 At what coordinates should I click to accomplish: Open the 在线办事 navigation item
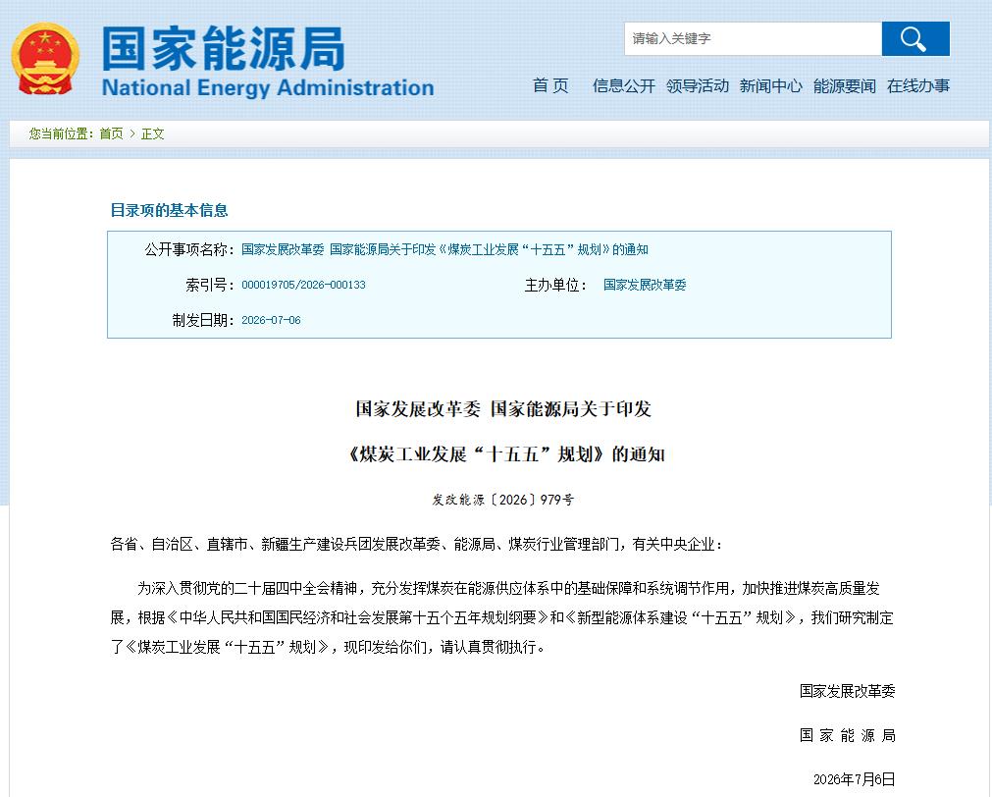(918, 85)
